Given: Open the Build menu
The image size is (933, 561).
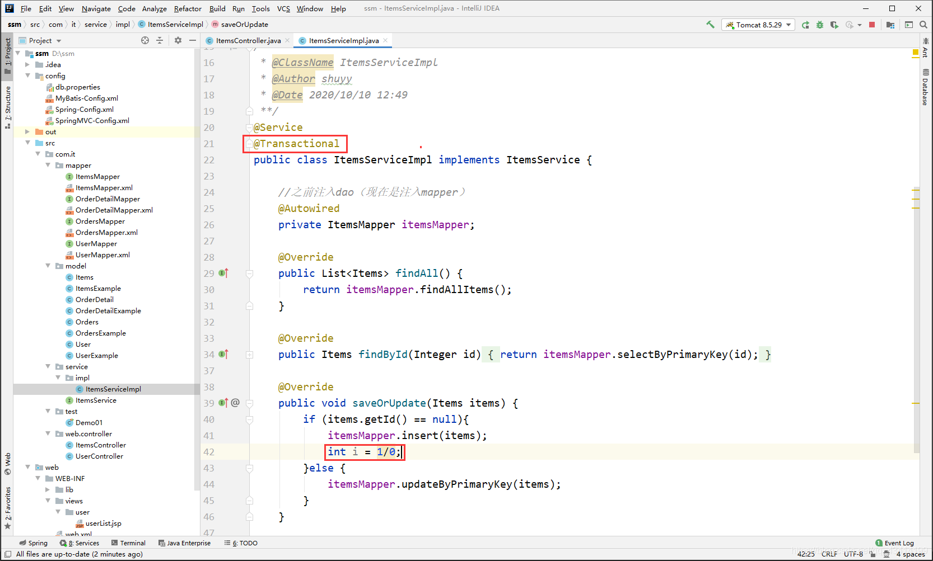Looking at the screenshot, I should point(217,8).
